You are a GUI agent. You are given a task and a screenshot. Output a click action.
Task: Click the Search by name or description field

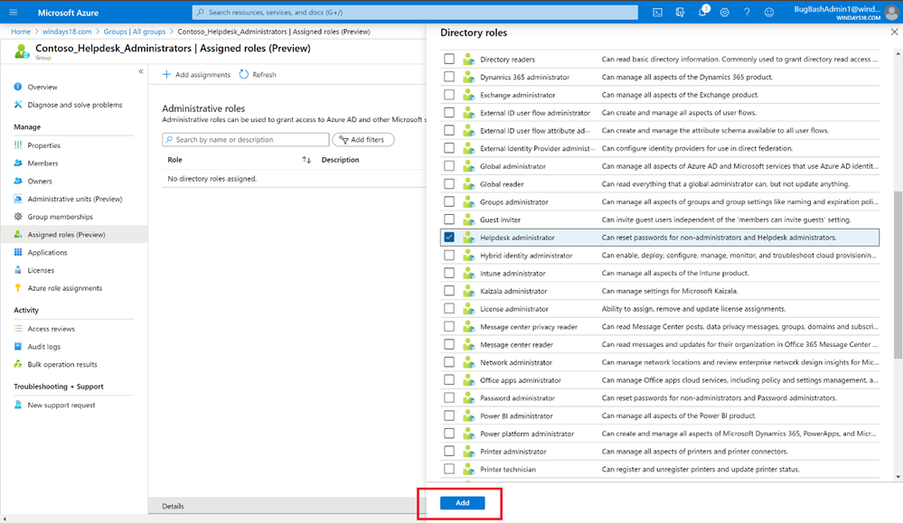point(246,139)
